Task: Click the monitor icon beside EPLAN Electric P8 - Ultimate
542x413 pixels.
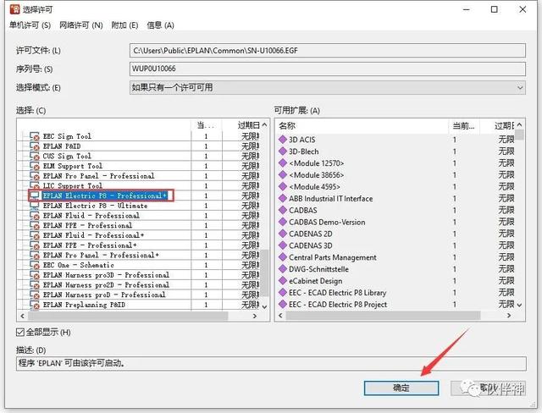Action: click(x=35, y=206)
